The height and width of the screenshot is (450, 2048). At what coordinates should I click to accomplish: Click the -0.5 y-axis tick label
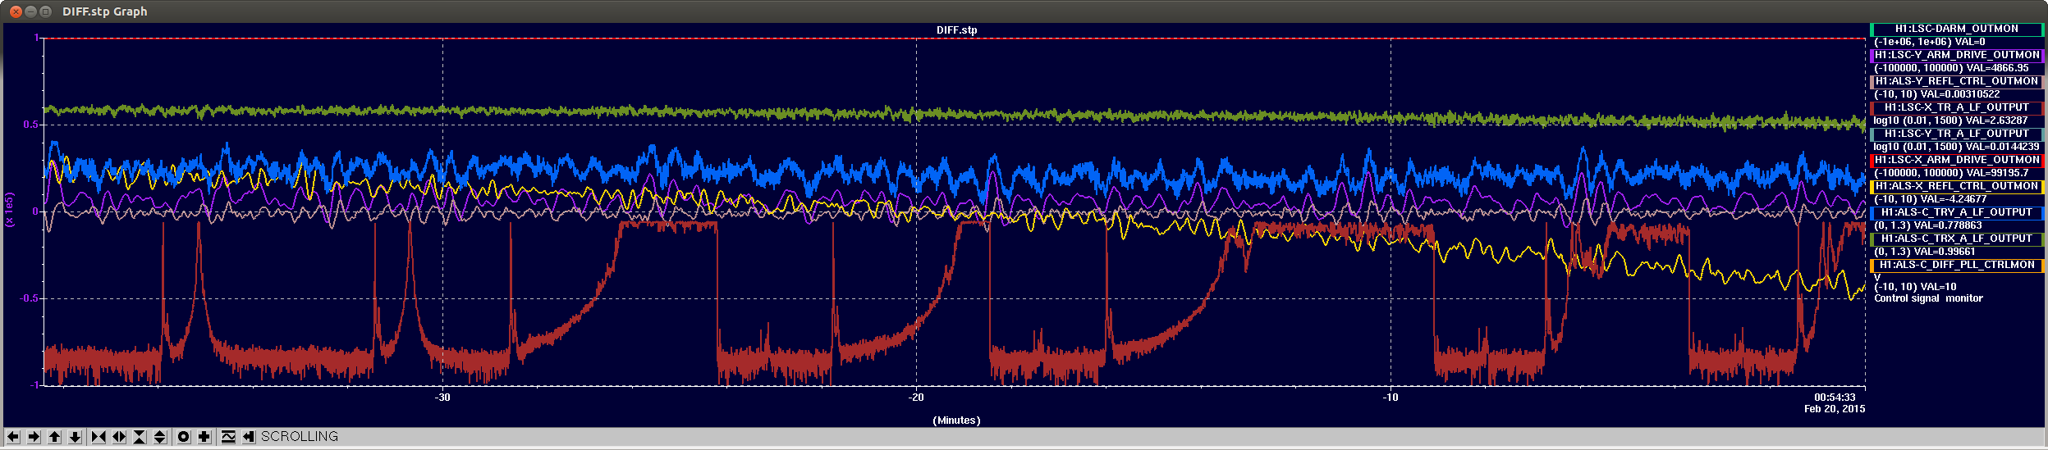pyautogui.click(x=29, y=298)
